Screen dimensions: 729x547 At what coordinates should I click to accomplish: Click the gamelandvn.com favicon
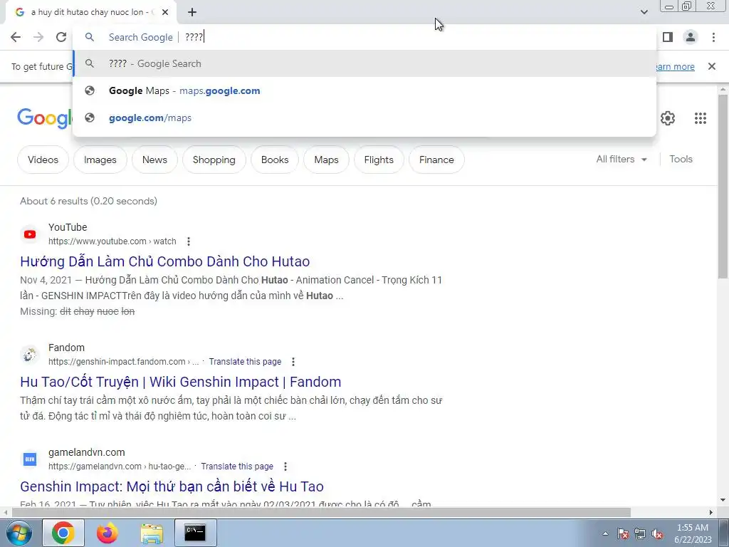click(x=30, y=459)
